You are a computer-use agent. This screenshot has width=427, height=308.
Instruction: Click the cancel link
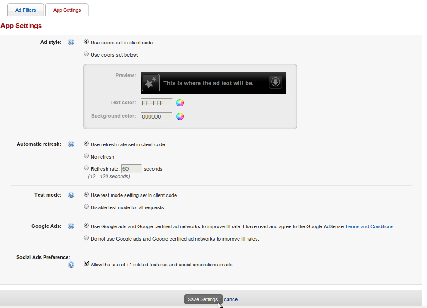pos(231,299)
